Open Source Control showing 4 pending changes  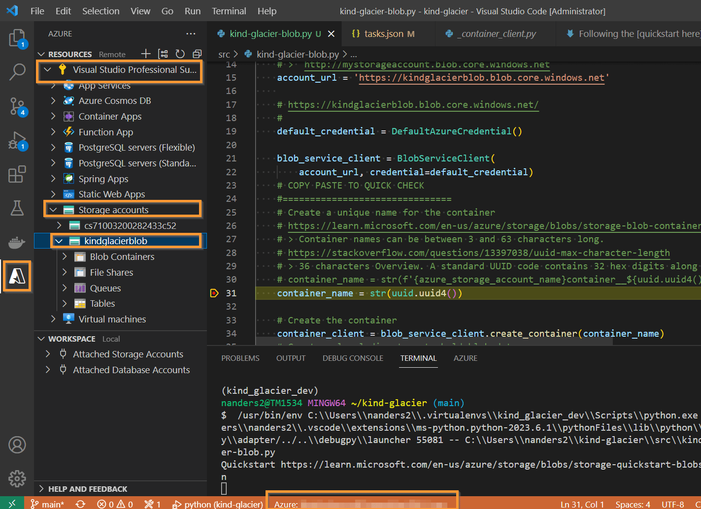click(x=17, y=106)
